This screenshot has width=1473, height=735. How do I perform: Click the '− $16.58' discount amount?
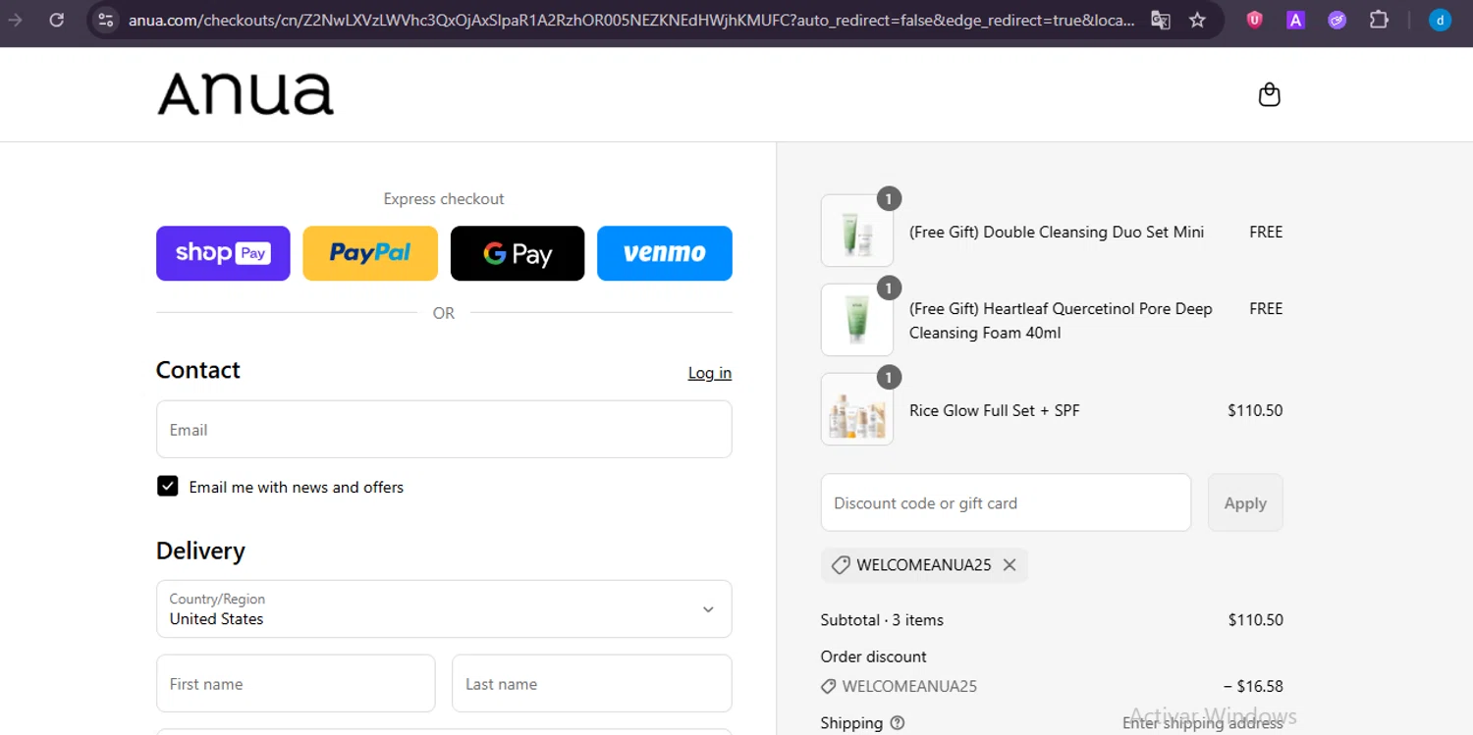(x=1253, y=686)
